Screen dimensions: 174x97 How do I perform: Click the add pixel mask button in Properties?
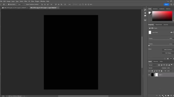tap(172, 32)
